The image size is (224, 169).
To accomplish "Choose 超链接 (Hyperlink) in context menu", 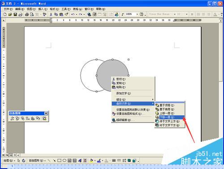I will click(x=133, y=120).
